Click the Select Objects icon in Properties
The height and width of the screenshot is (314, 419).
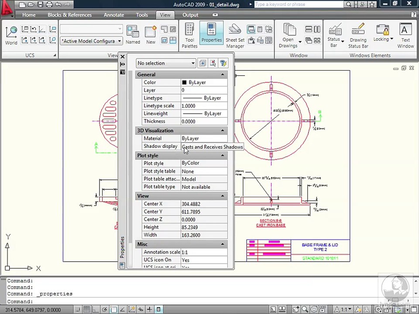213,63
